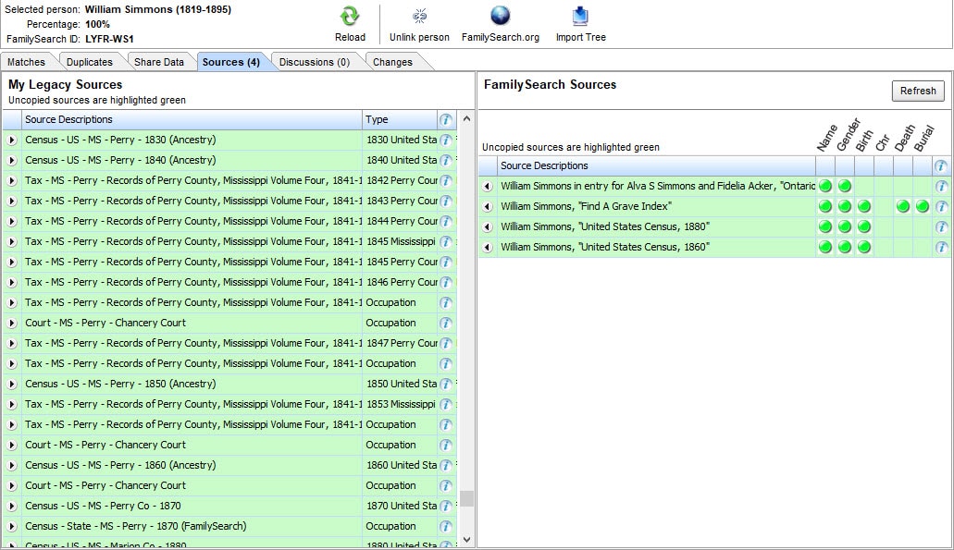Click Legacy sources scrollbar down arrow
The height and width of the screenshot is (550, 954).
(x=466, y=540)
